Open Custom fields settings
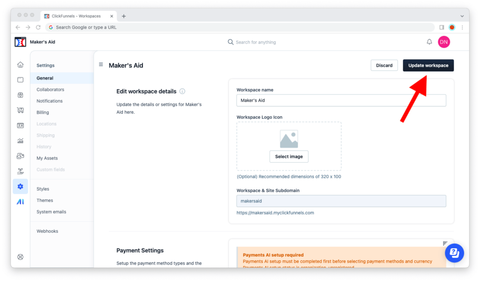The height and width of the screenshot is (281, 480). (51, 170)
